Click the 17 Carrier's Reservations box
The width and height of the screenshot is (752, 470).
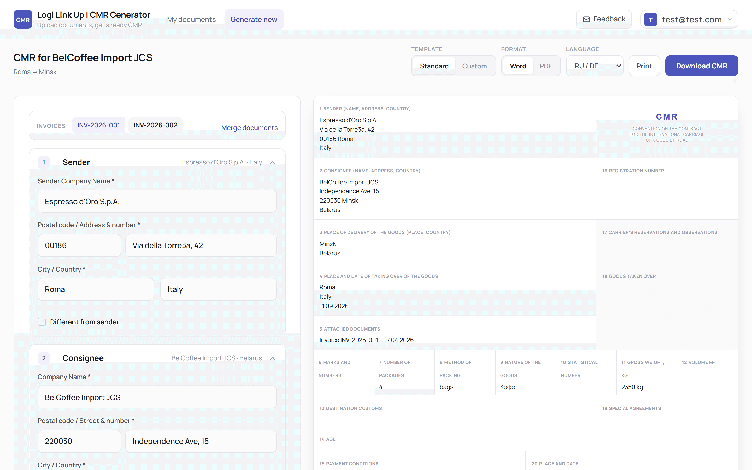click(667, 242)
